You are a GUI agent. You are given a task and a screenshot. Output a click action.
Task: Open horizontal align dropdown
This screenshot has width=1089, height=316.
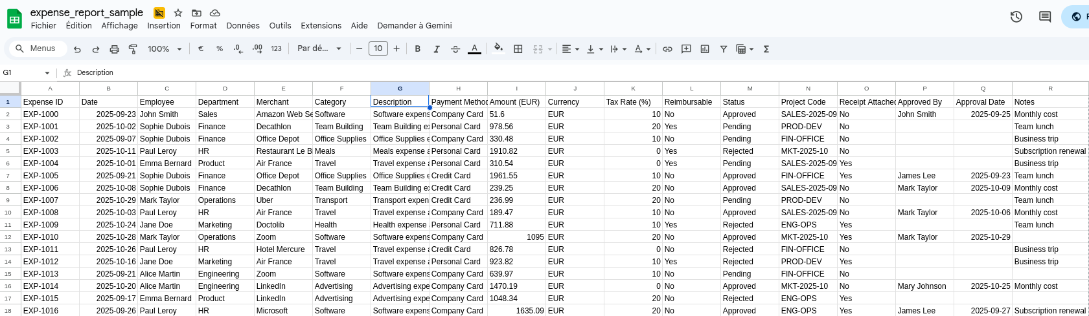tap(570, 48)
